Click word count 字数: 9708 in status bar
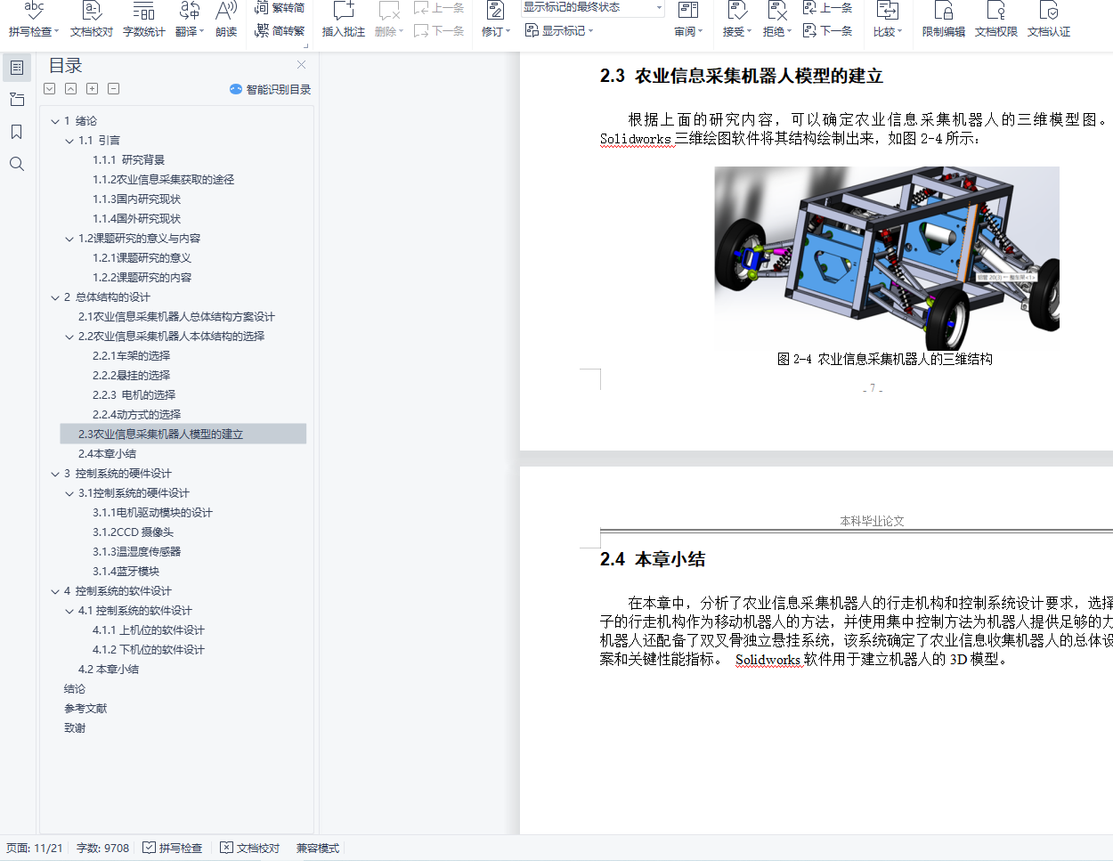The width and height of the screenshot is (1113, 861). (x=102, y=849)
